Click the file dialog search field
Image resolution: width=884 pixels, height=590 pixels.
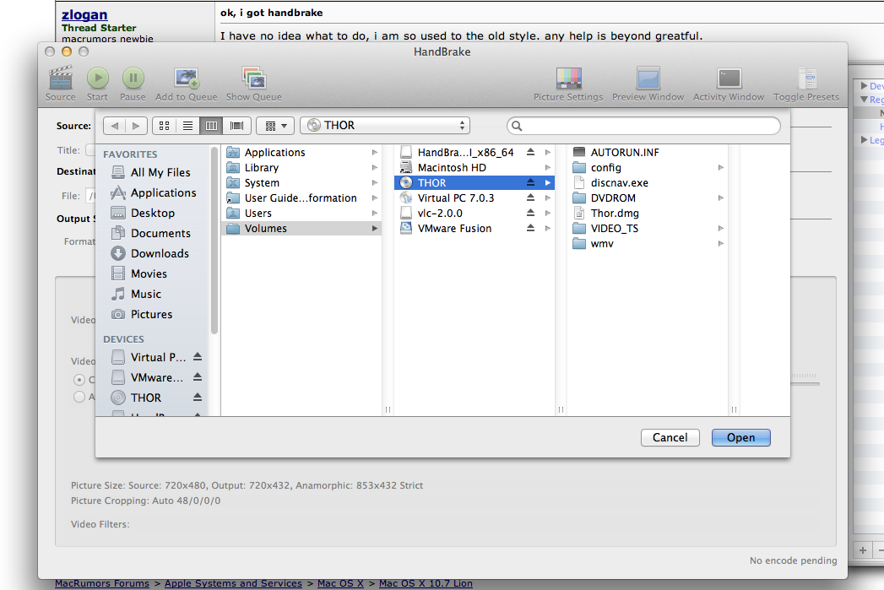point(643,126)
